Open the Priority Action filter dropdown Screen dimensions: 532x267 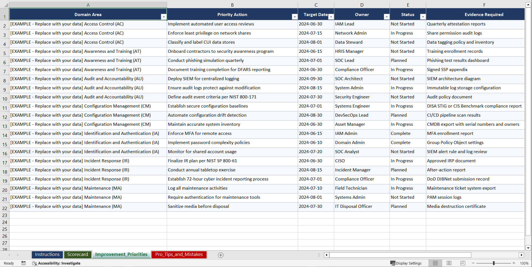[294, 17]
